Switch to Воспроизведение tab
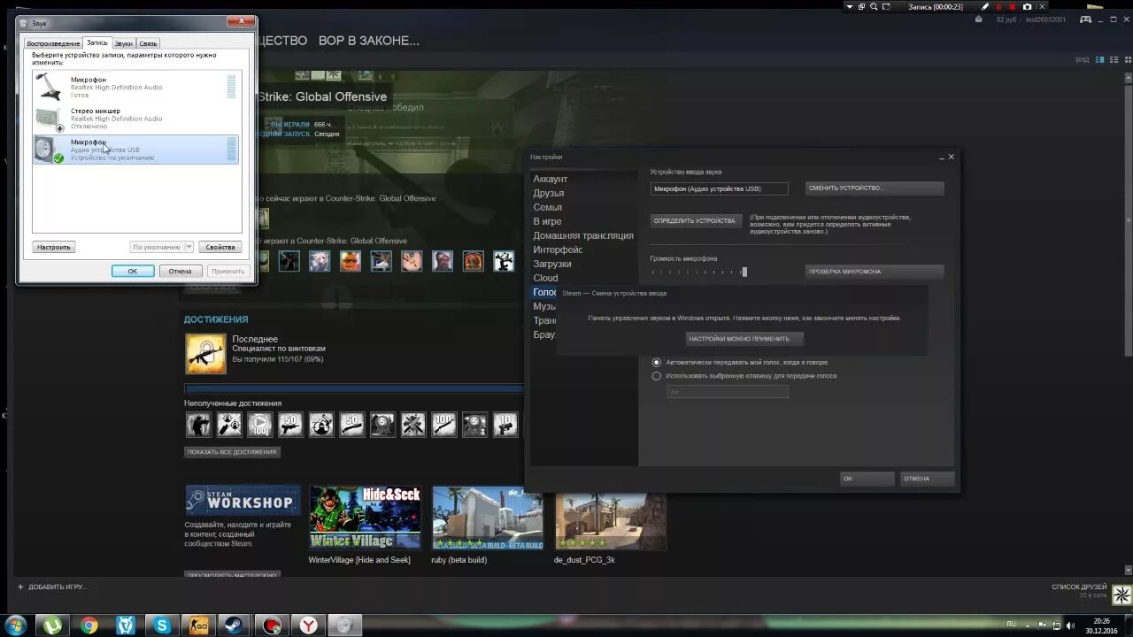 click(x=53, y=43)
